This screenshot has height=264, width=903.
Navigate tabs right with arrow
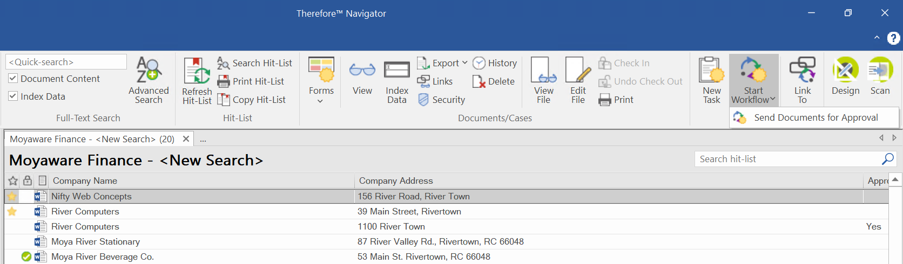[x=894, y=138]
